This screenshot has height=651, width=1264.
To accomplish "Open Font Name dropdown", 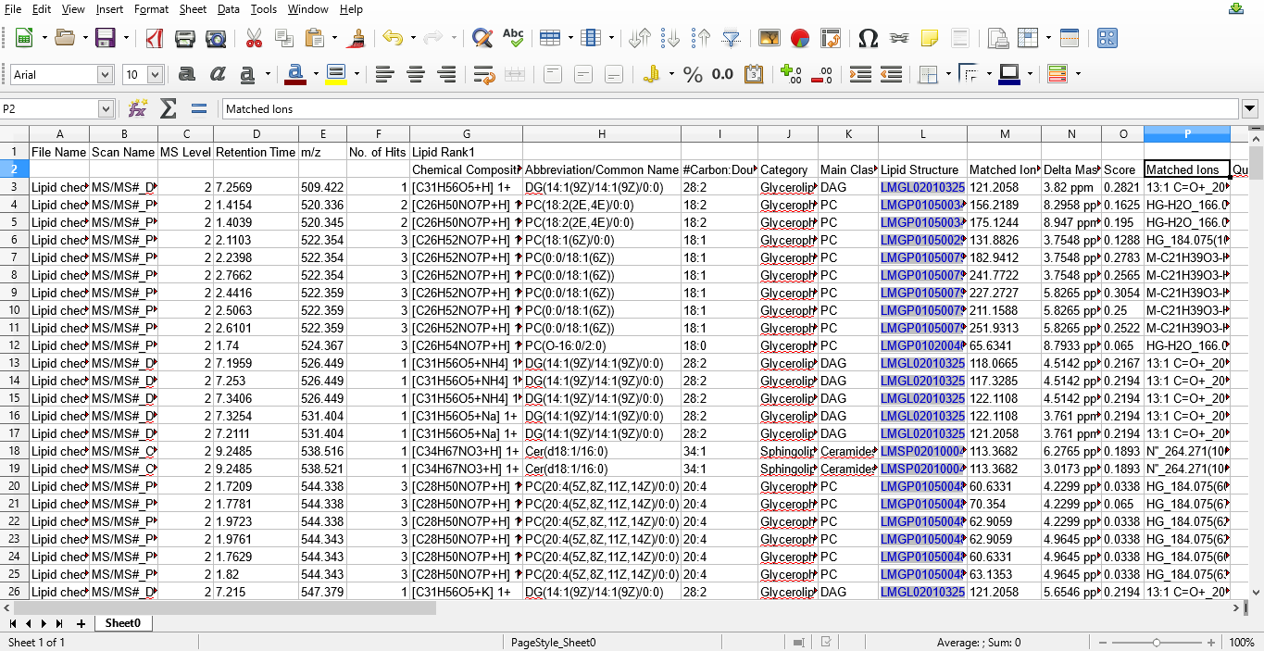I will pyautogui.click(x=106, y=75).
